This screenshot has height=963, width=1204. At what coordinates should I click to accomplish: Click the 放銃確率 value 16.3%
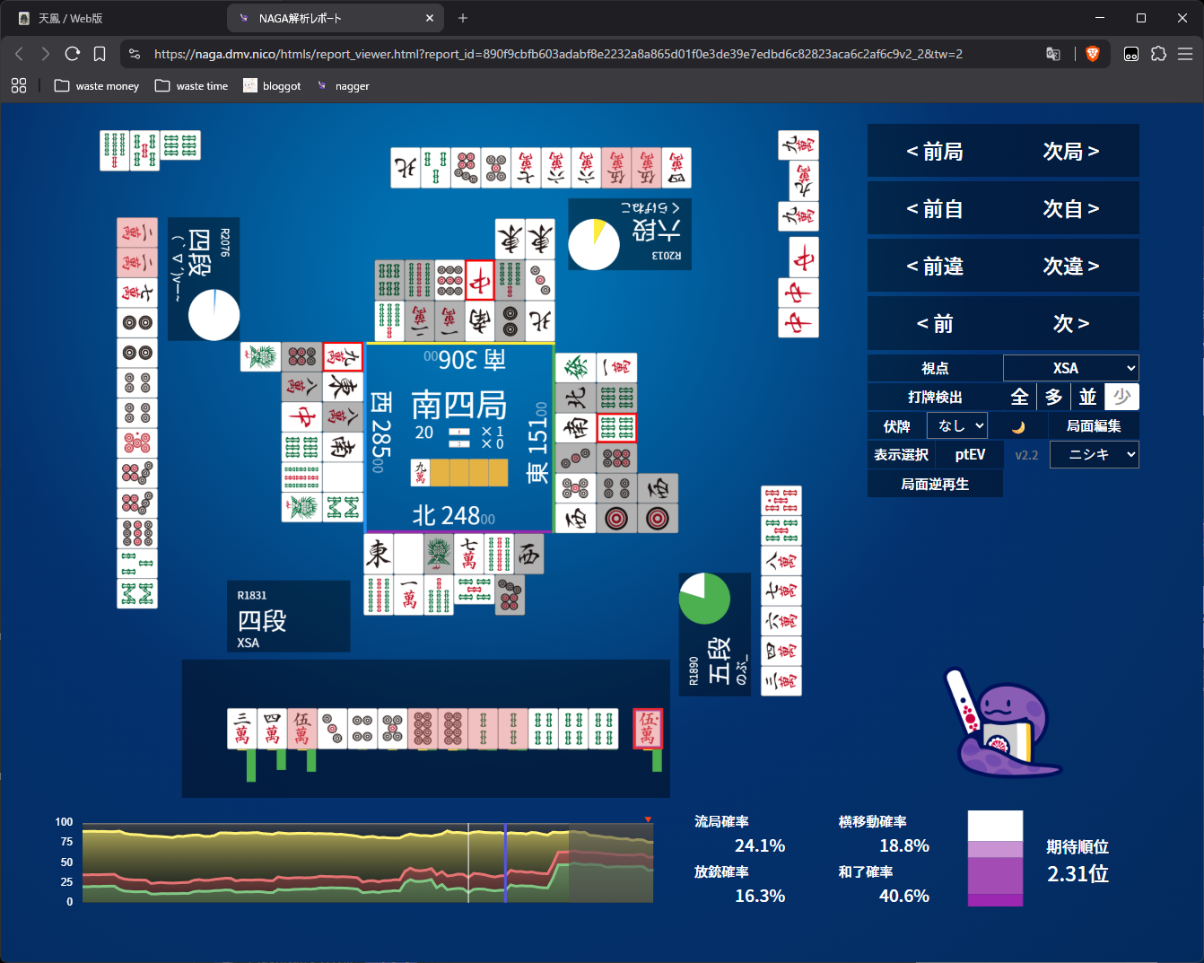pos(760,896)
